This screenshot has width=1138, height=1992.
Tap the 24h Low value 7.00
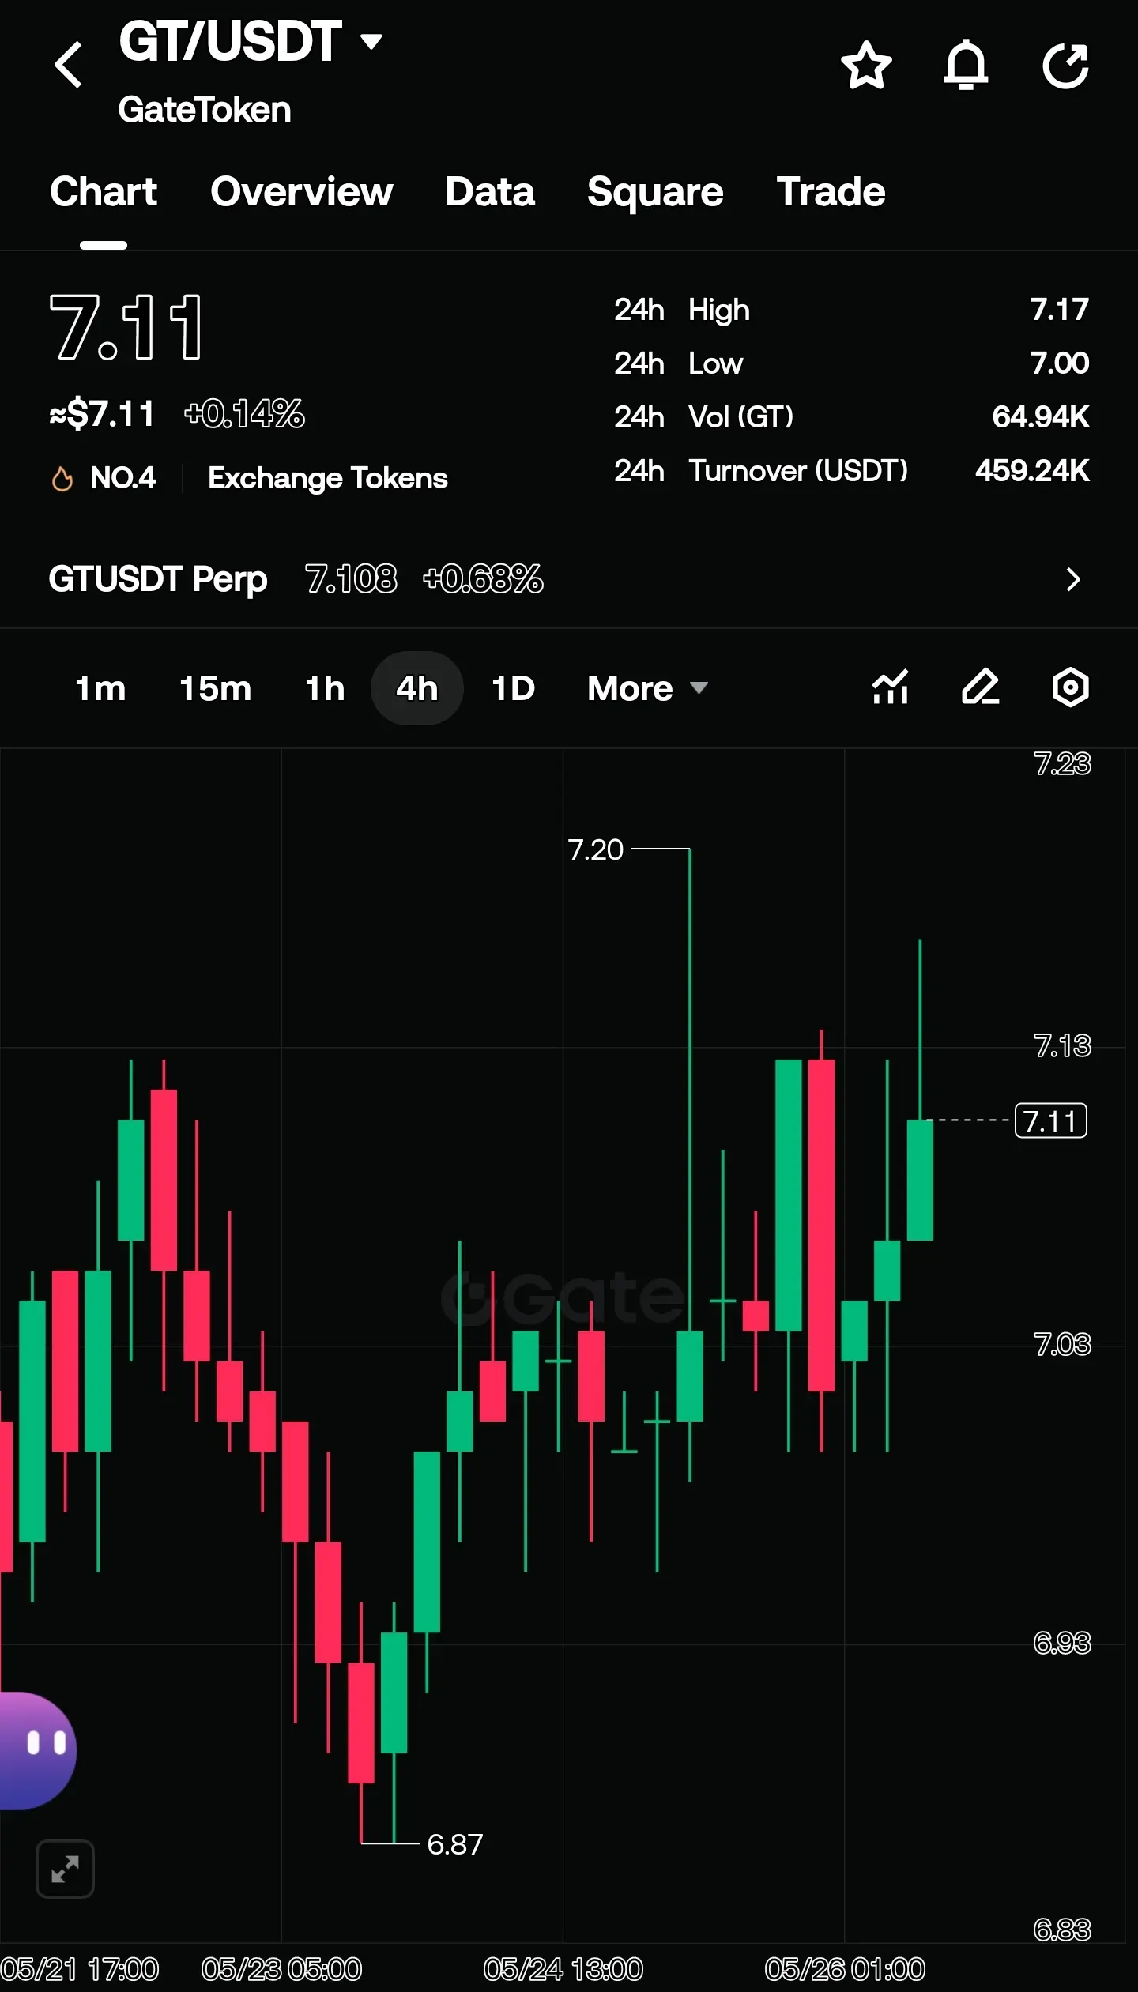1060,363
